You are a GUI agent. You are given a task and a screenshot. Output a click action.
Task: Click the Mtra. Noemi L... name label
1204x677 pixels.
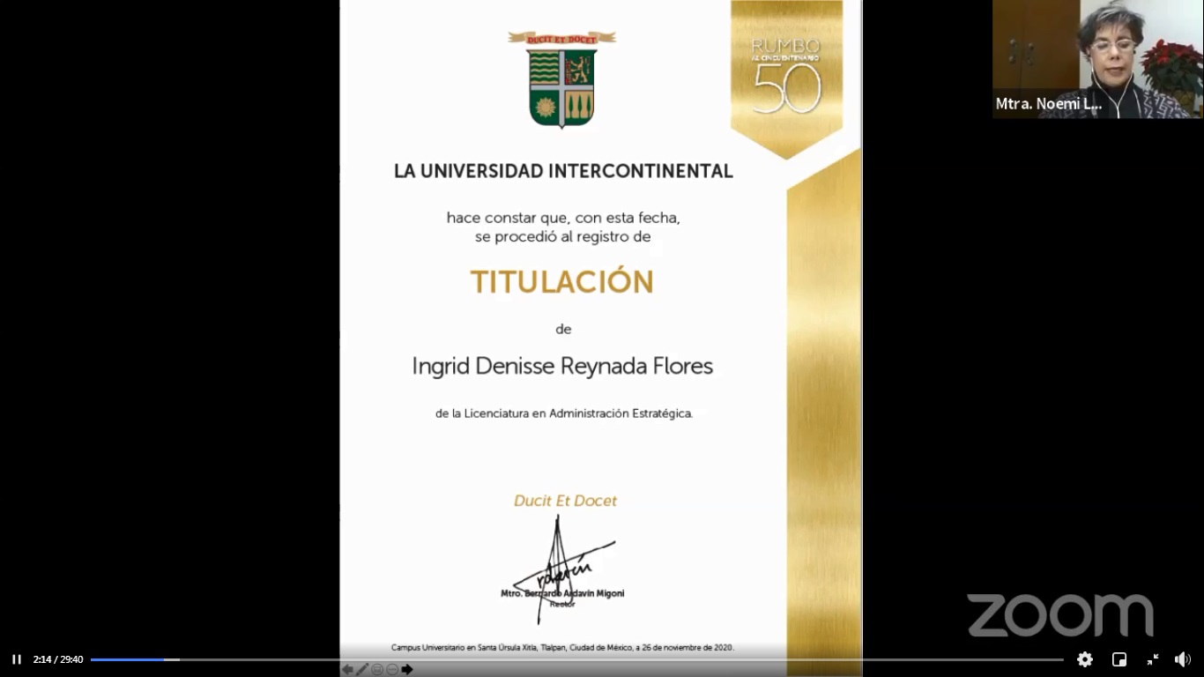[1049, 104]
